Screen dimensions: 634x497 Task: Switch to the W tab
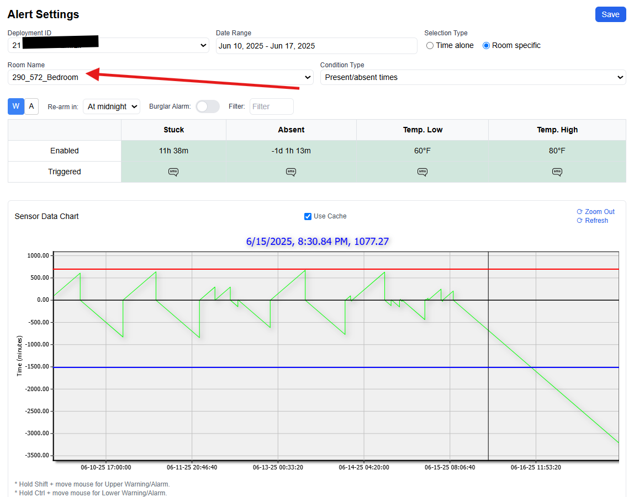(x=16, y=106)
